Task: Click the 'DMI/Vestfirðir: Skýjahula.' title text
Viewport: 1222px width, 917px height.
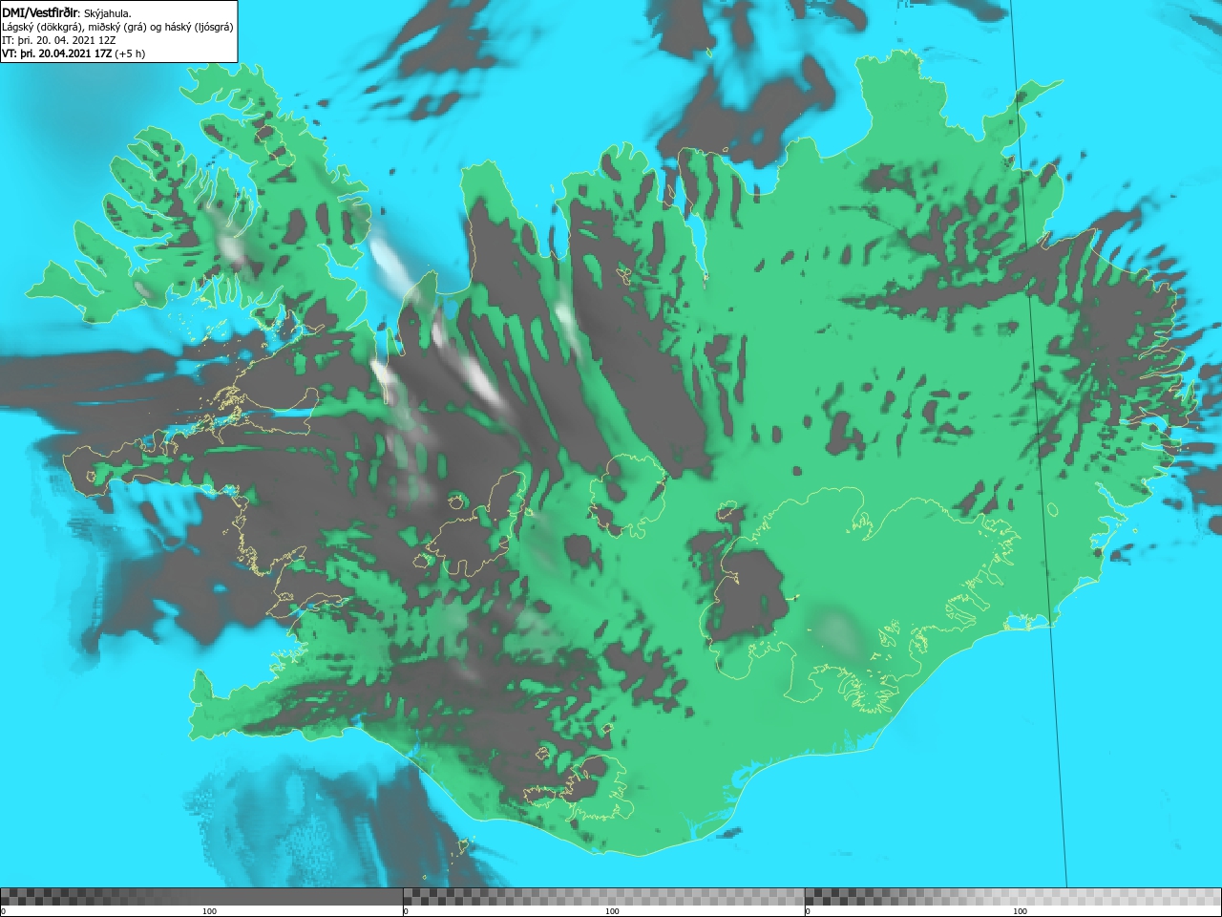Action: click(67, 13)
